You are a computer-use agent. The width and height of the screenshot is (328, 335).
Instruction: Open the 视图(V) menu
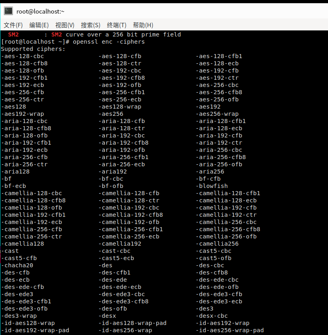[65, 25]
